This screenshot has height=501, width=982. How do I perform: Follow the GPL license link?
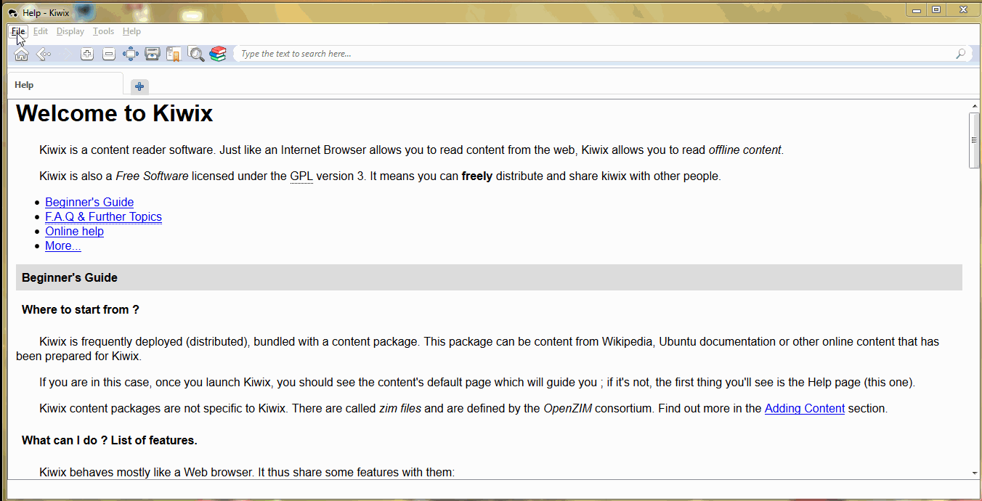(x=301, y=176)
